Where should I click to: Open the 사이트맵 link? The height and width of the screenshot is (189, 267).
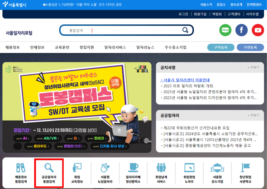pos(252,14)
